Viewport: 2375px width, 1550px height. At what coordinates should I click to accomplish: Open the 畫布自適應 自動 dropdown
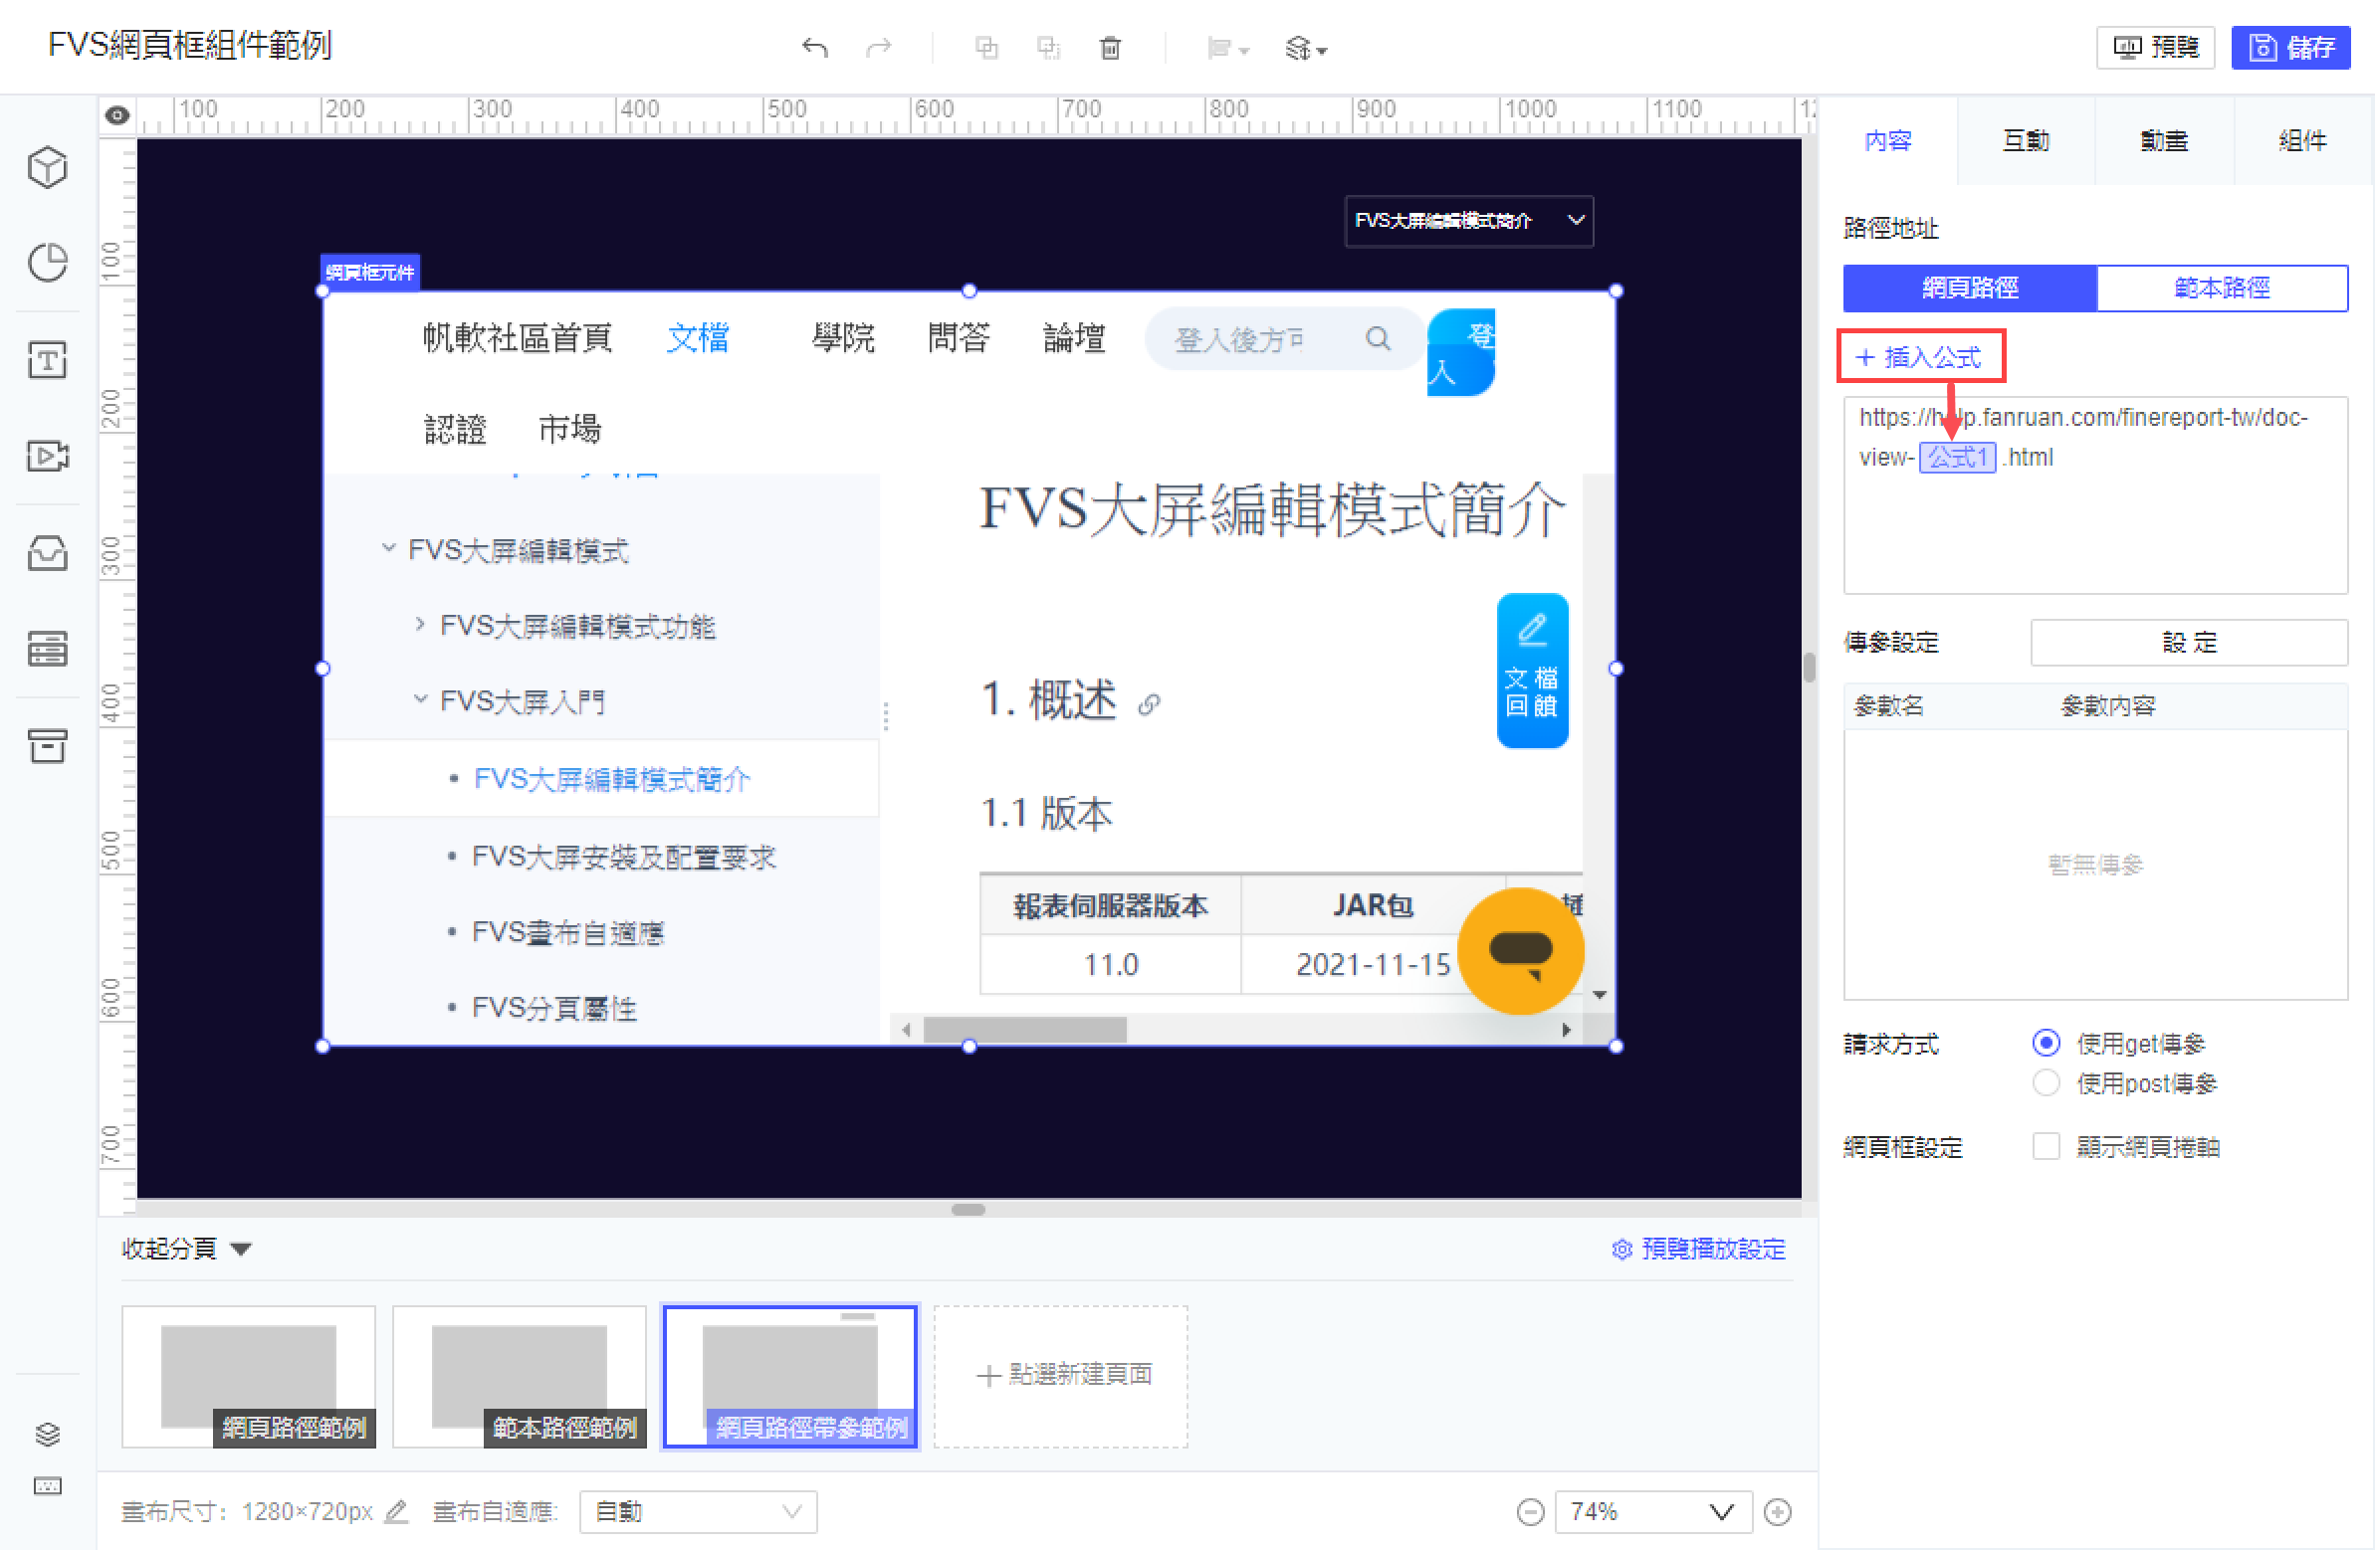pyautogui.click(x=698, y=1512)
